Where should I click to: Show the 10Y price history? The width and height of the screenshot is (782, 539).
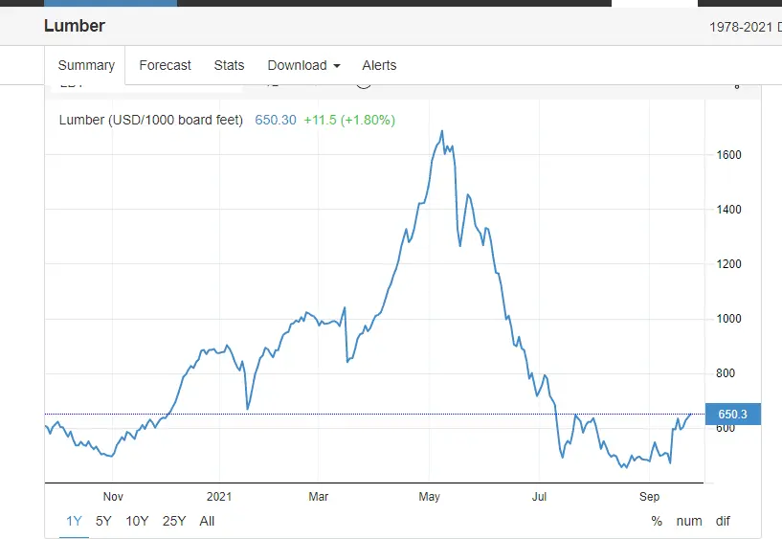(x=137, y=521)
